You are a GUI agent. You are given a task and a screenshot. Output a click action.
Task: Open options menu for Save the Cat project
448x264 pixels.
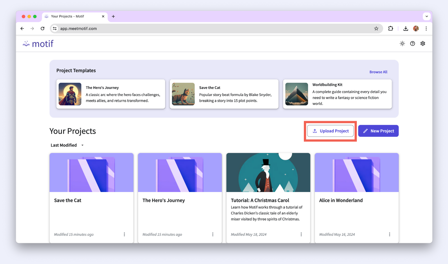[x=124, y=234]
